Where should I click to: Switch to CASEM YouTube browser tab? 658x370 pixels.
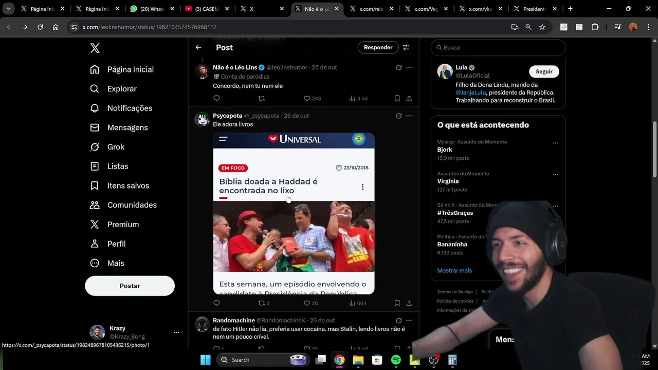(206, 9)
